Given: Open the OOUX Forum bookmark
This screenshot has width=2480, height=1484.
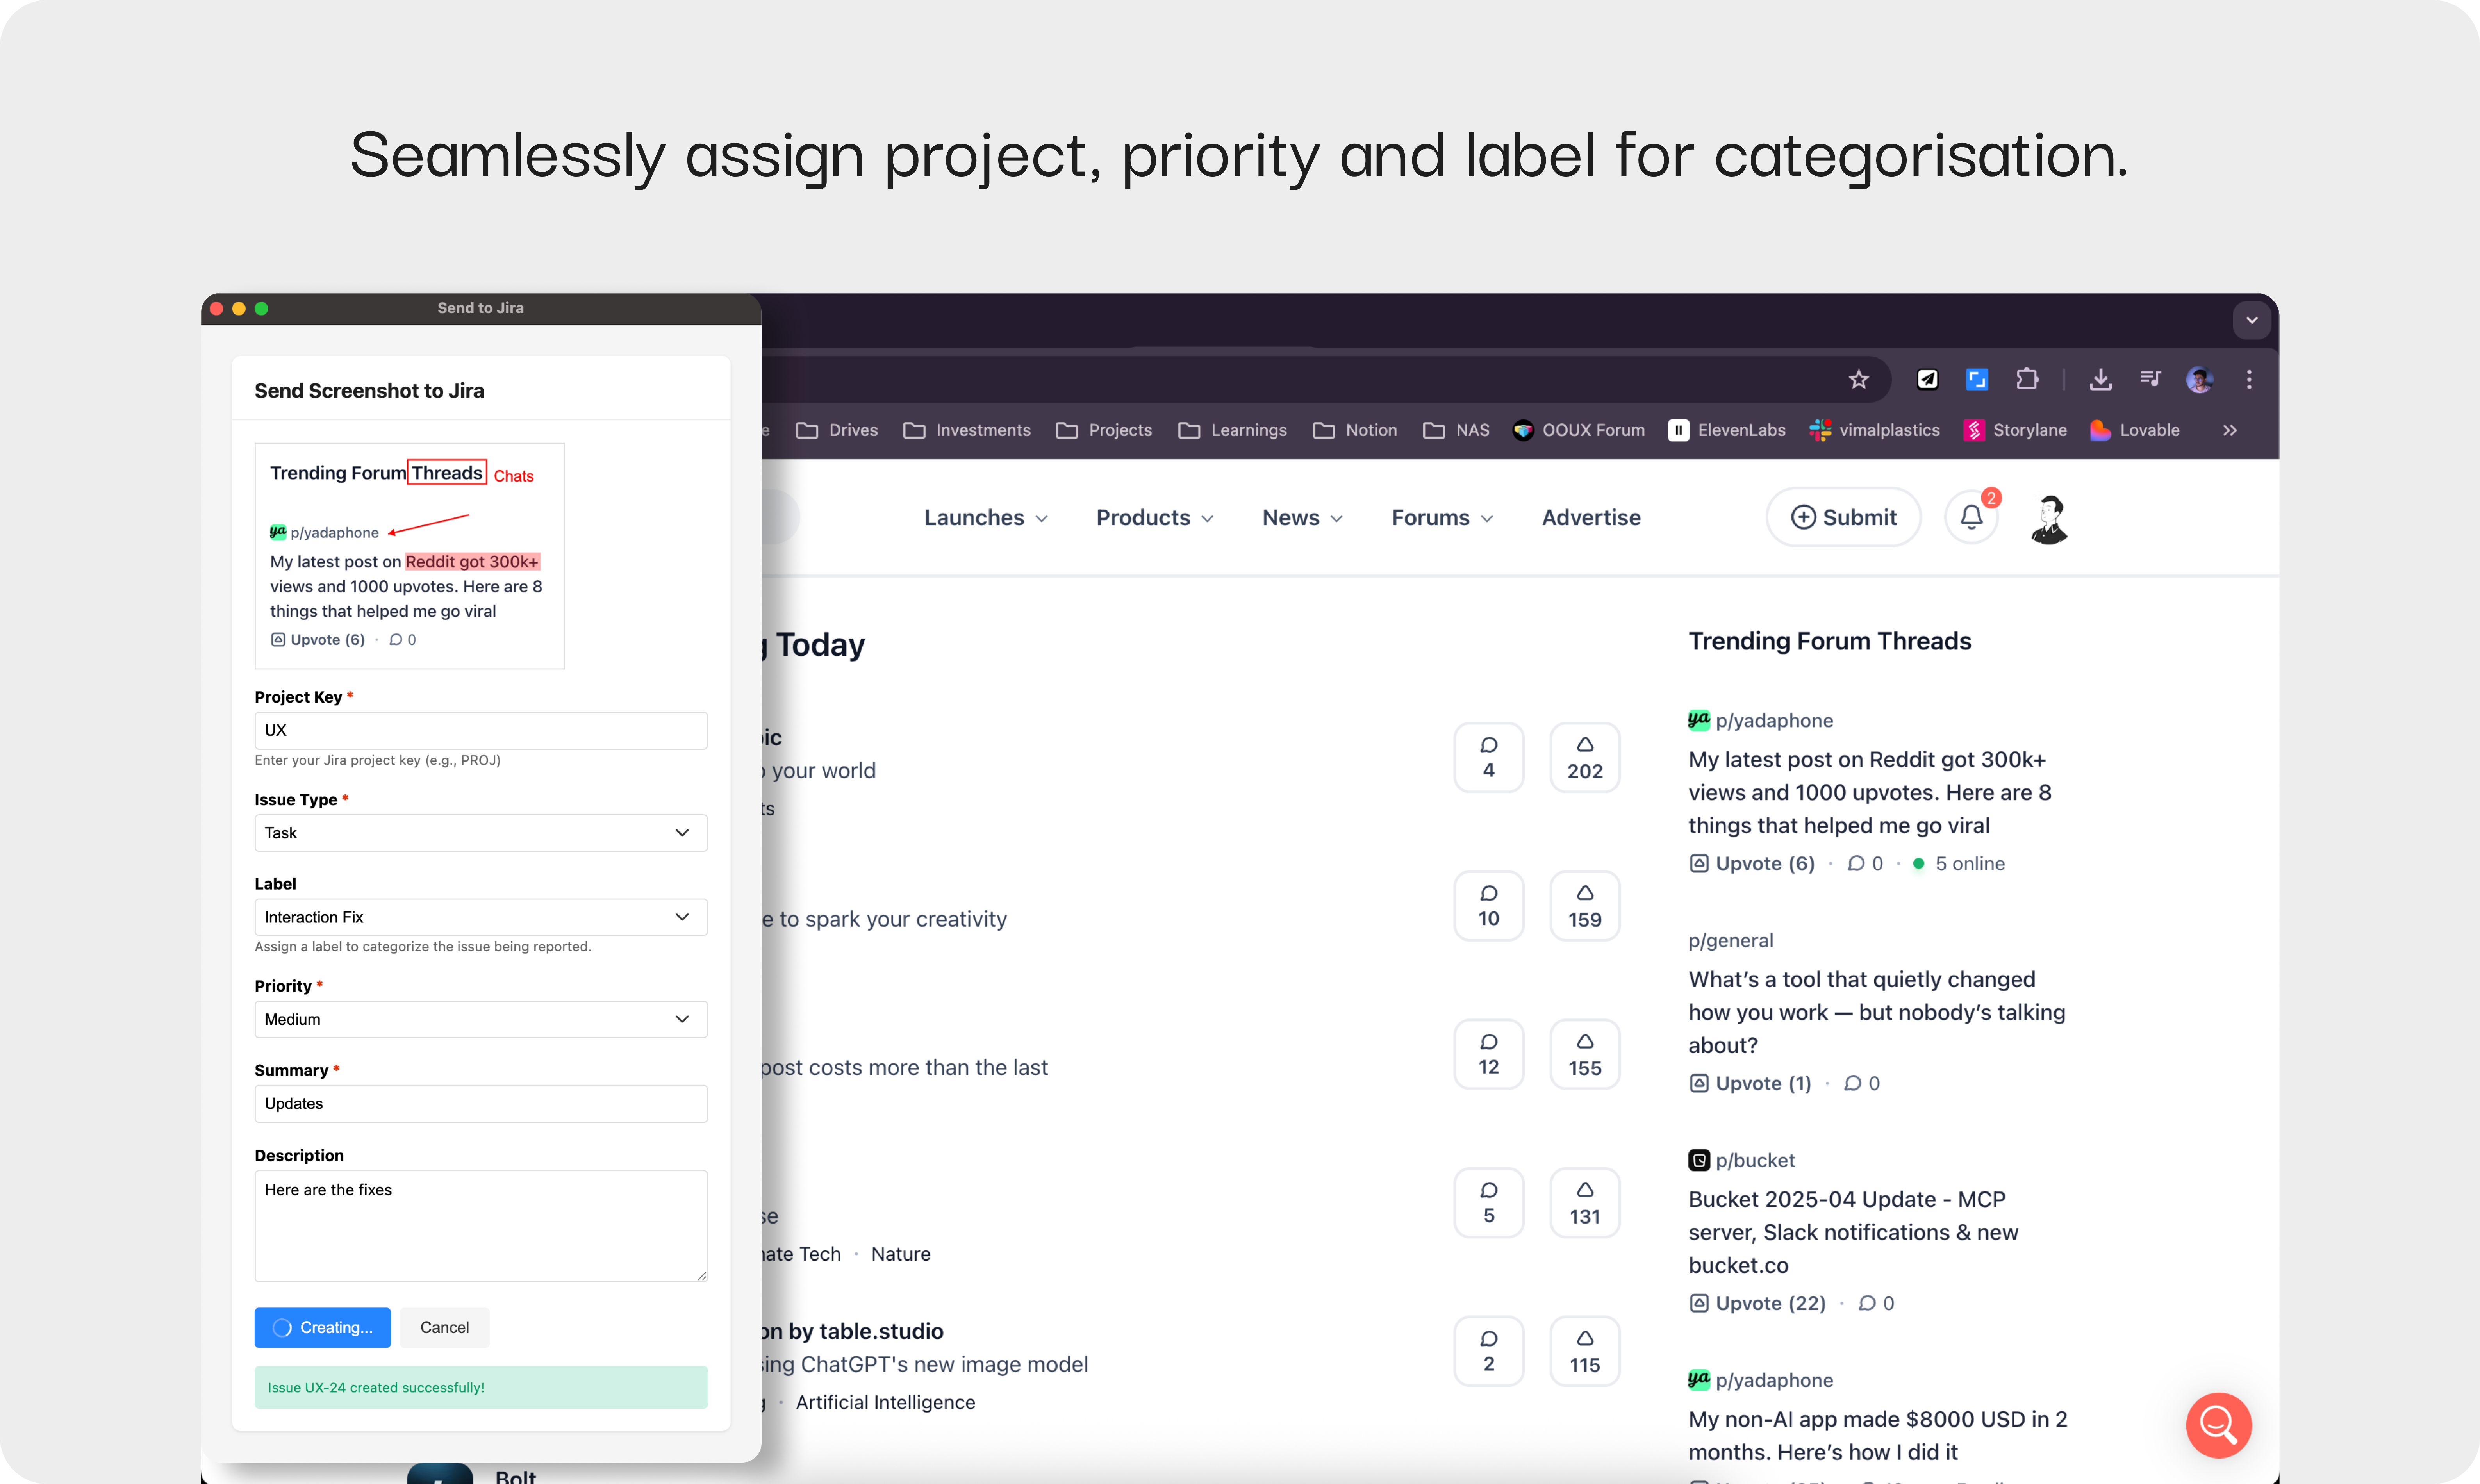Looking at the screenshot, I should 1579,430.
